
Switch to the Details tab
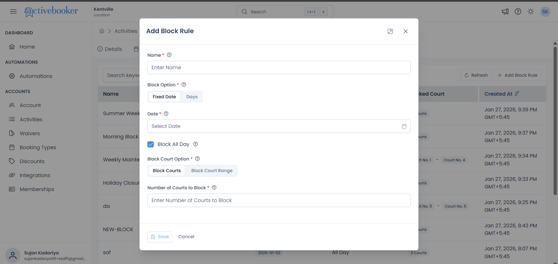[x=110, y=49]
